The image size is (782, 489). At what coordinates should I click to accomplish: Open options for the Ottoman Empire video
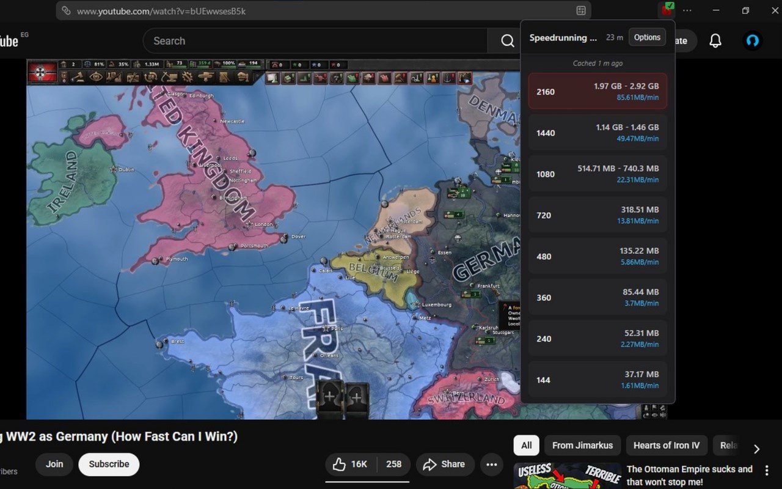pyautogui.click(x=767, y=471)
